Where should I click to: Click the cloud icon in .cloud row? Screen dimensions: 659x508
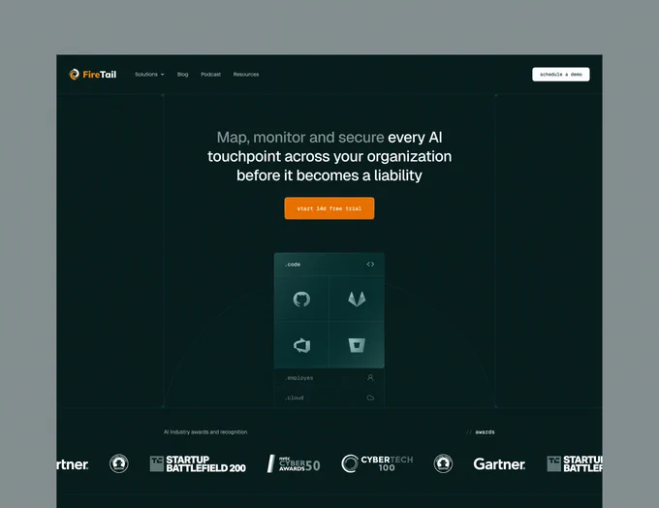pyautogui.click(x=370, y=397)
